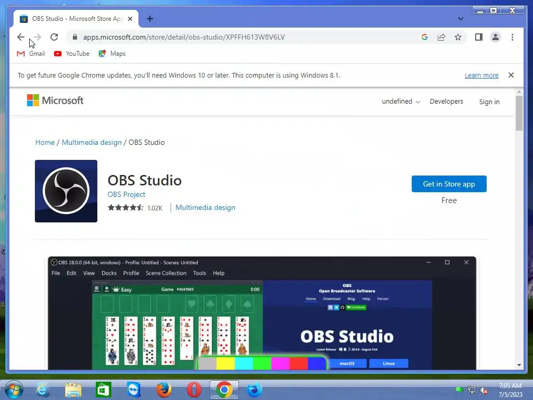This screenshot has height=400, width=533.
Task: Open the Gmail bookmark
Action: [x=31, y=54]
